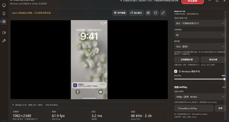The image size is (229, 122).
Task: Open the settings gear page in sidebar
Action: [x=4, y=22]
